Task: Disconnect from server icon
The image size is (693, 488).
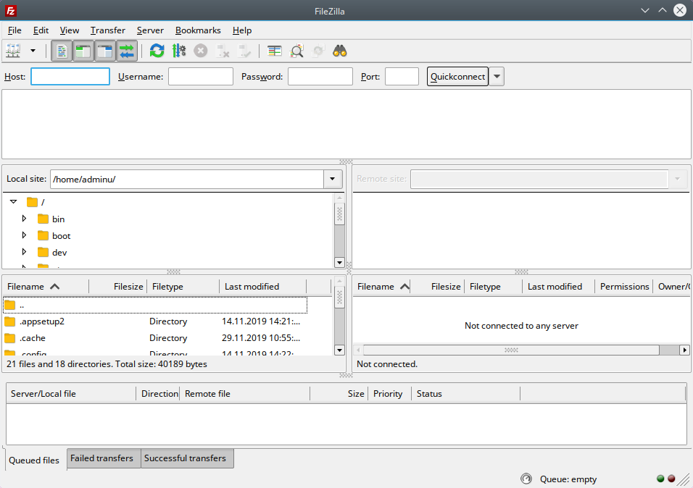Action: (x=223, y=51)
